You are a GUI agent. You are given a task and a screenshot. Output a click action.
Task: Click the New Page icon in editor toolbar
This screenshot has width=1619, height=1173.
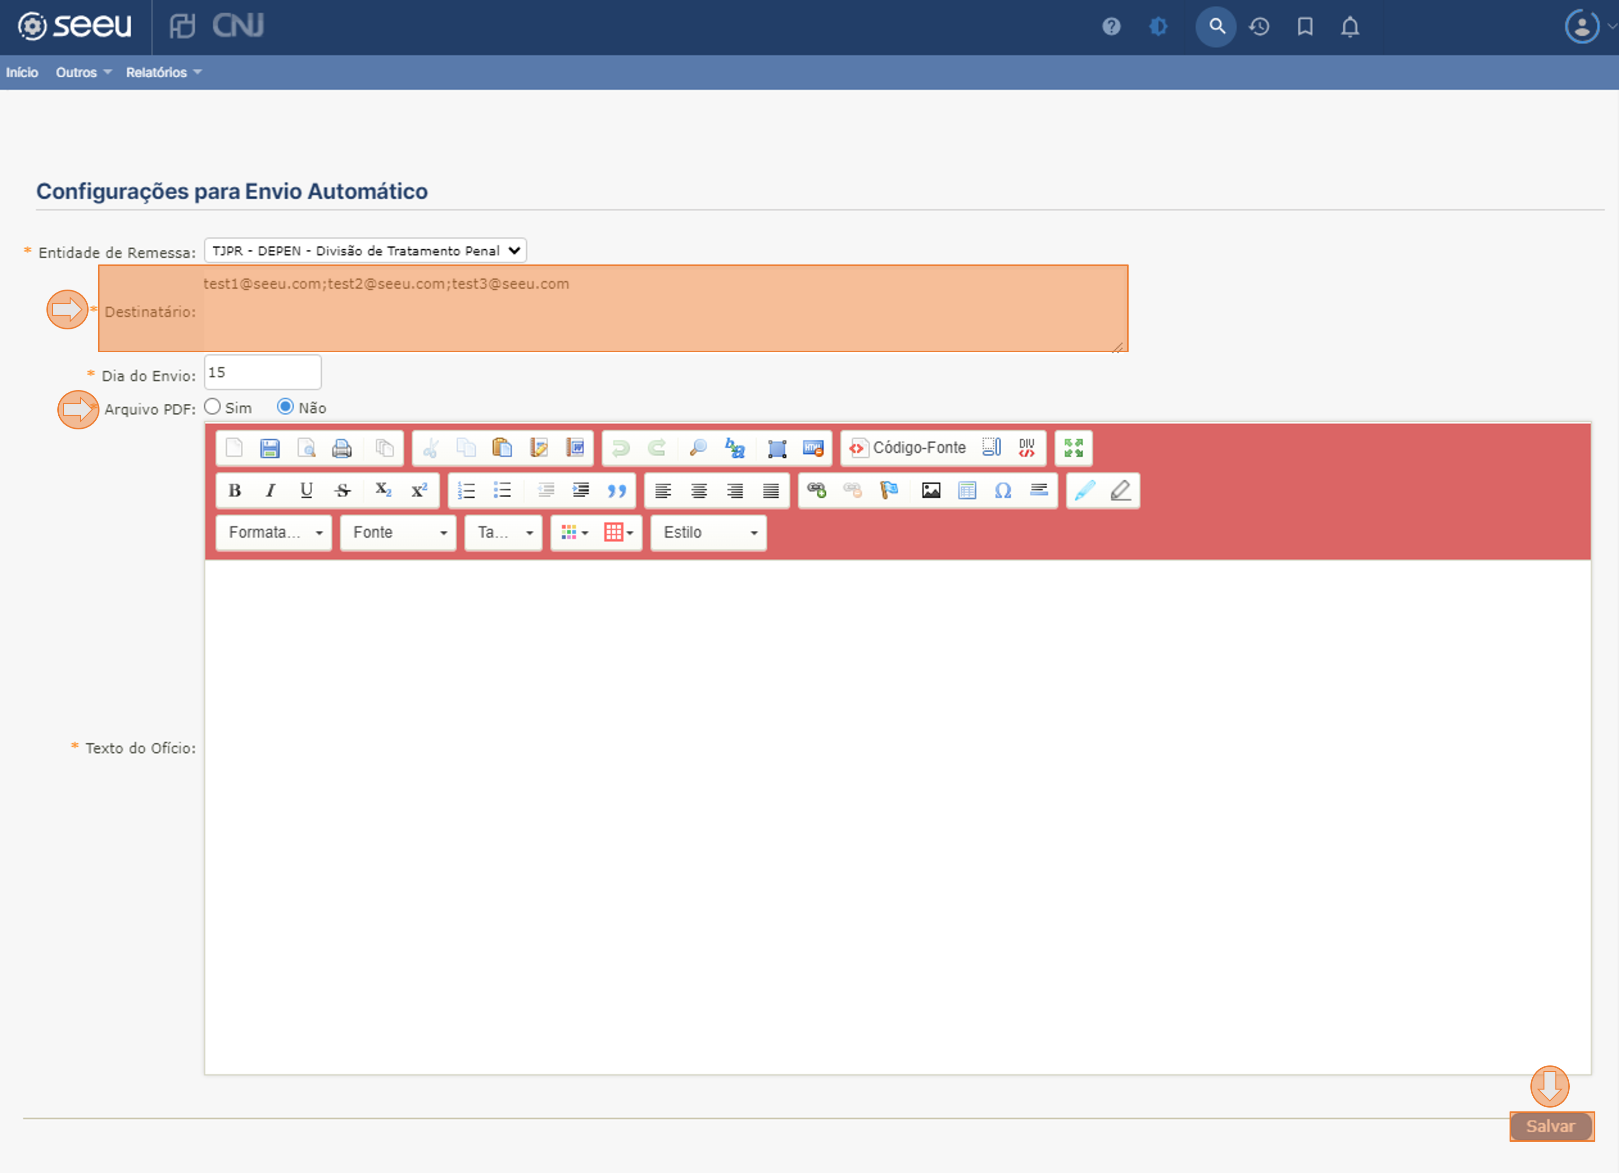coord(234,448)
